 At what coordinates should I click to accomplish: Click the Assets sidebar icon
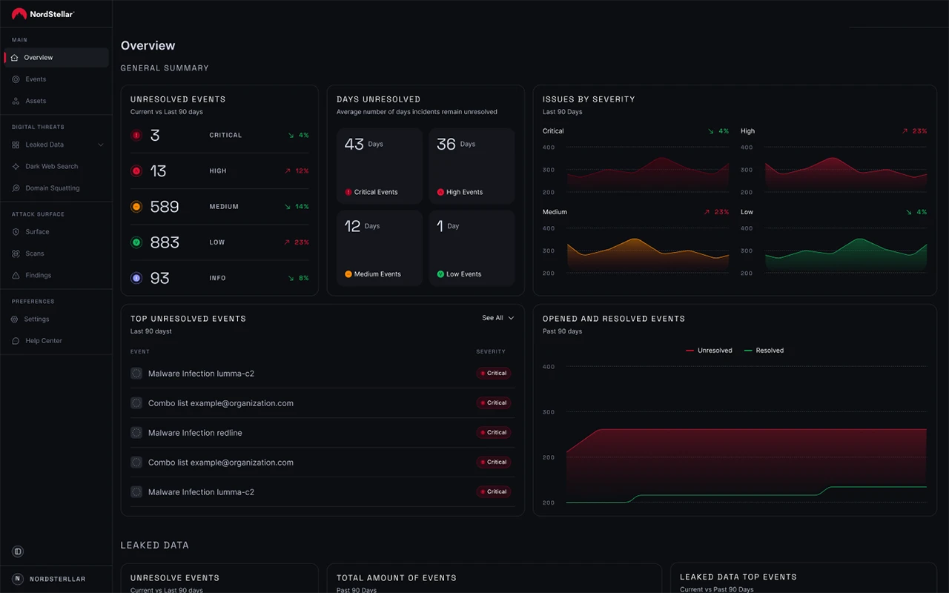(16, 101)
